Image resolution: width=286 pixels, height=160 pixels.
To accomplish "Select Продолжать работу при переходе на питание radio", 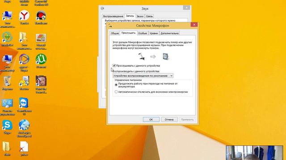I will 116,85.
